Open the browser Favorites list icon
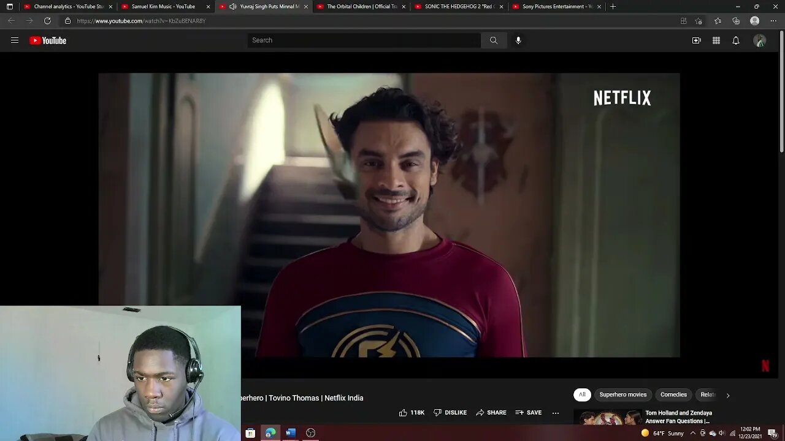This screenshot has width=785, height=441. click(x=718, y=21)
